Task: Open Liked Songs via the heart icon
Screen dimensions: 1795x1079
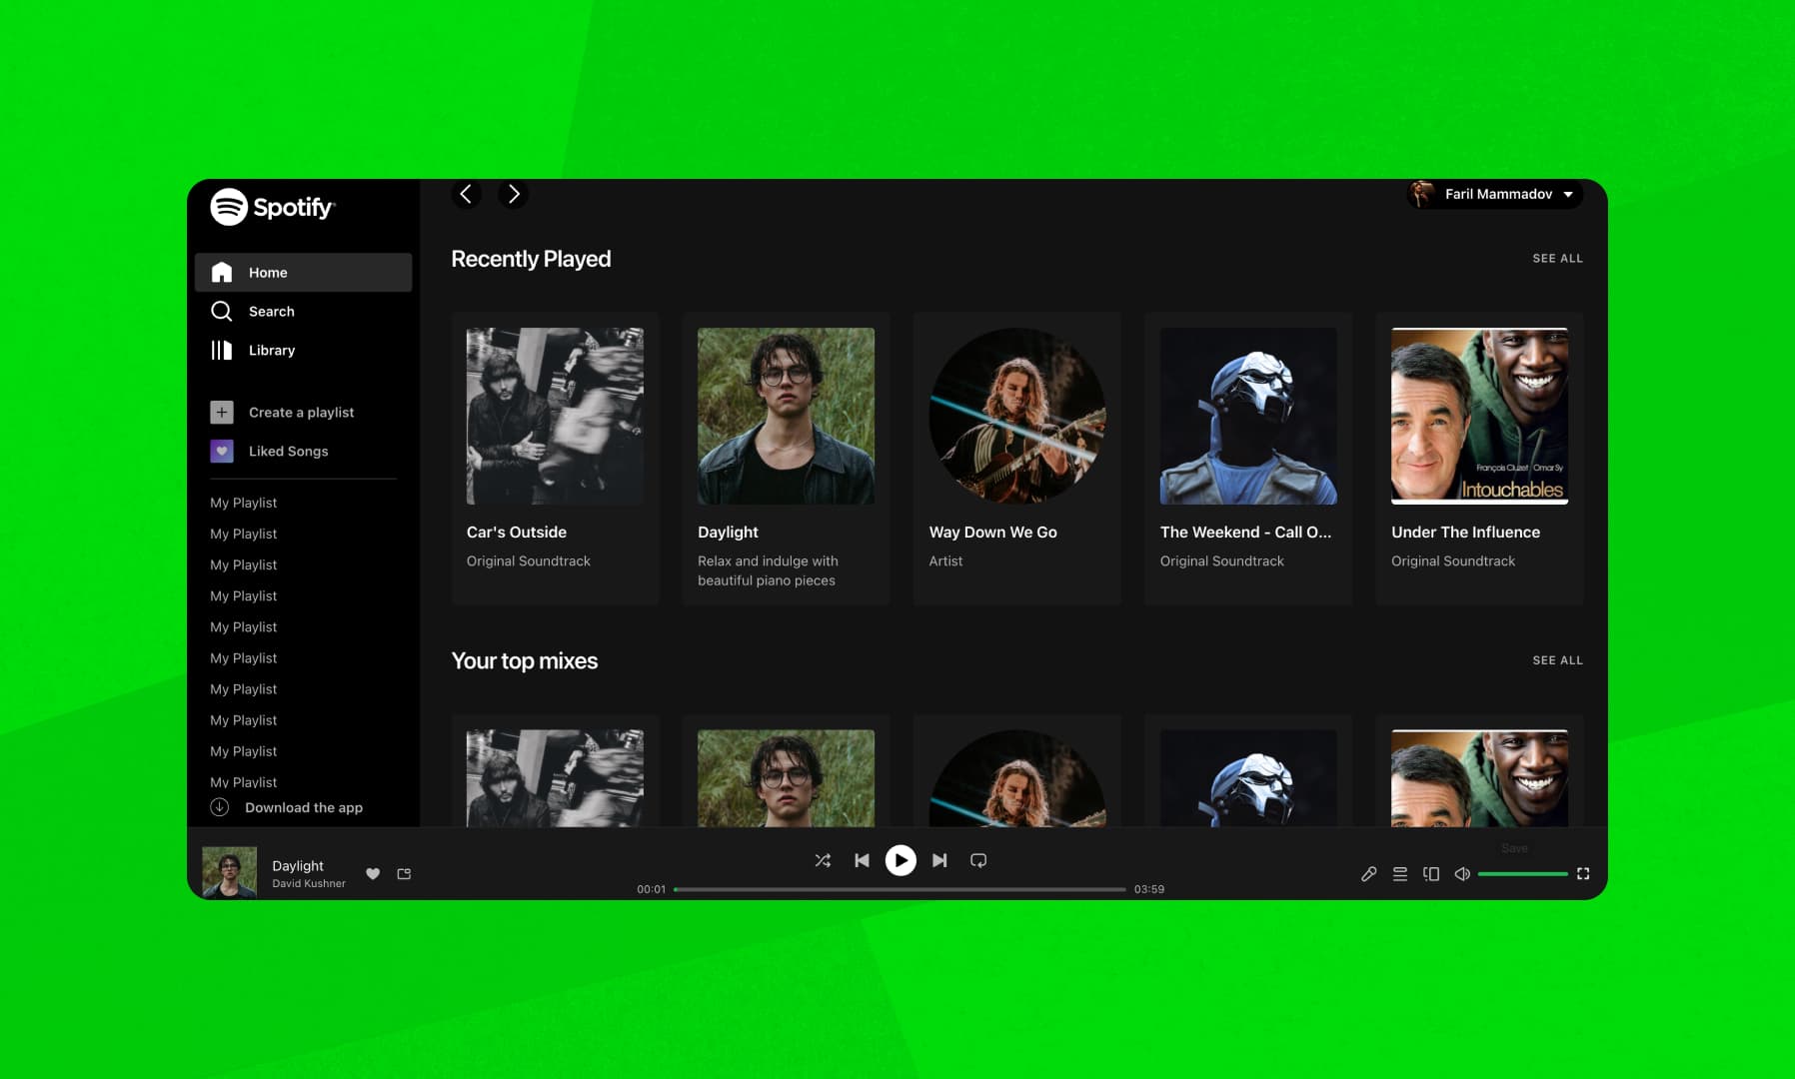Action: point(222,451)
